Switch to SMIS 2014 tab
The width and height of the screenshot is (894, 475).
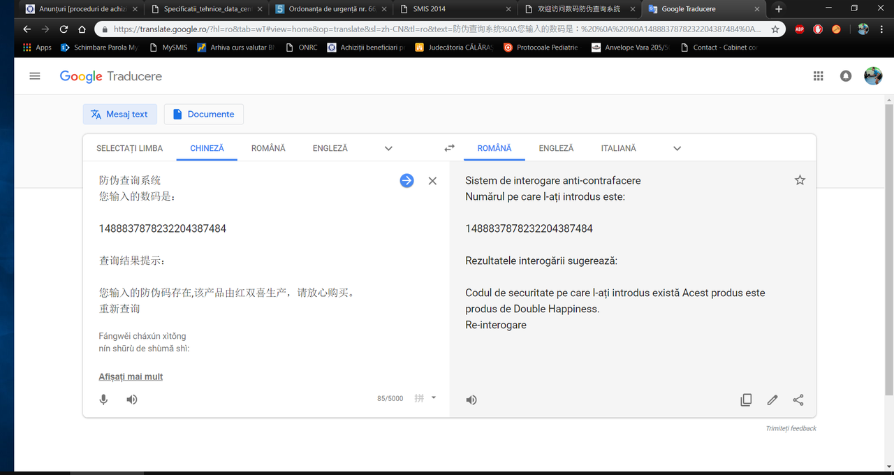(455, 9)
